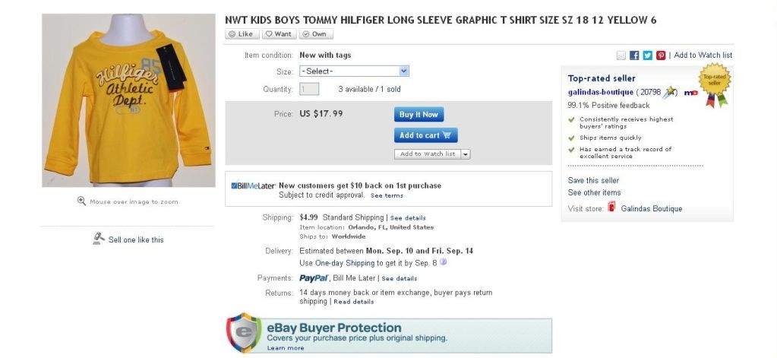Open the See other items link

[x=594, y=192]
